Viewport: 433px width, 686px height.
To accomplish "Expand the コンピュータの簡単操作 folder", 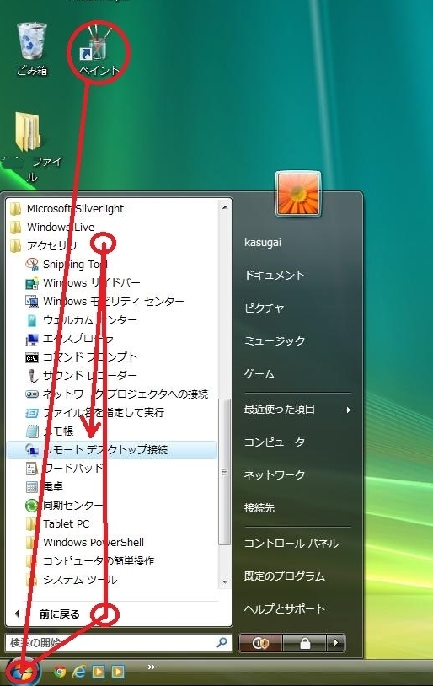I will 89,561.
